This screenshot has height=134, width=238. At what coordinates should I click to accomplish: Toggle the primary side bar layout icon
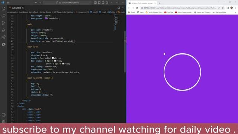click(x=95, y=3)
